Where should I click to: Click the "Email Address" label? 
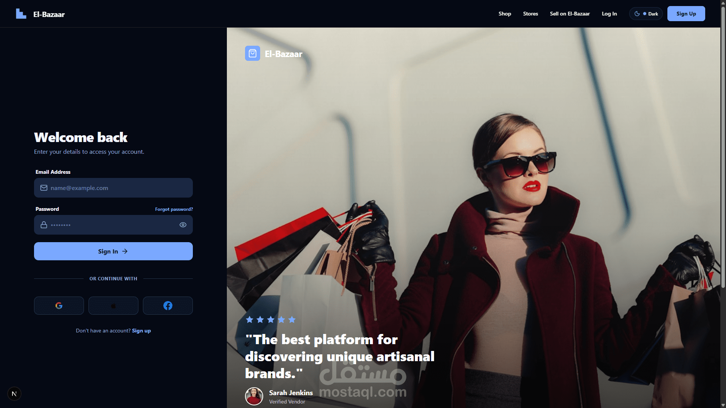click(x=53, y=172)
